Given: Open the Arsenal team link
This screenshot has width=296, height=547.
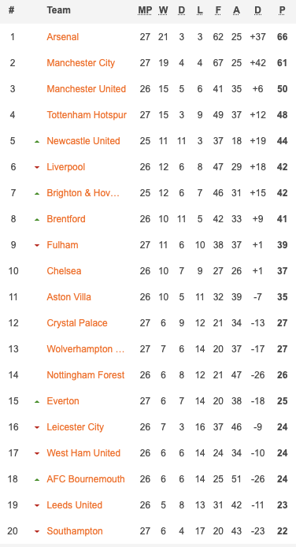Looking at the screenshot, I should click(63, 36).
